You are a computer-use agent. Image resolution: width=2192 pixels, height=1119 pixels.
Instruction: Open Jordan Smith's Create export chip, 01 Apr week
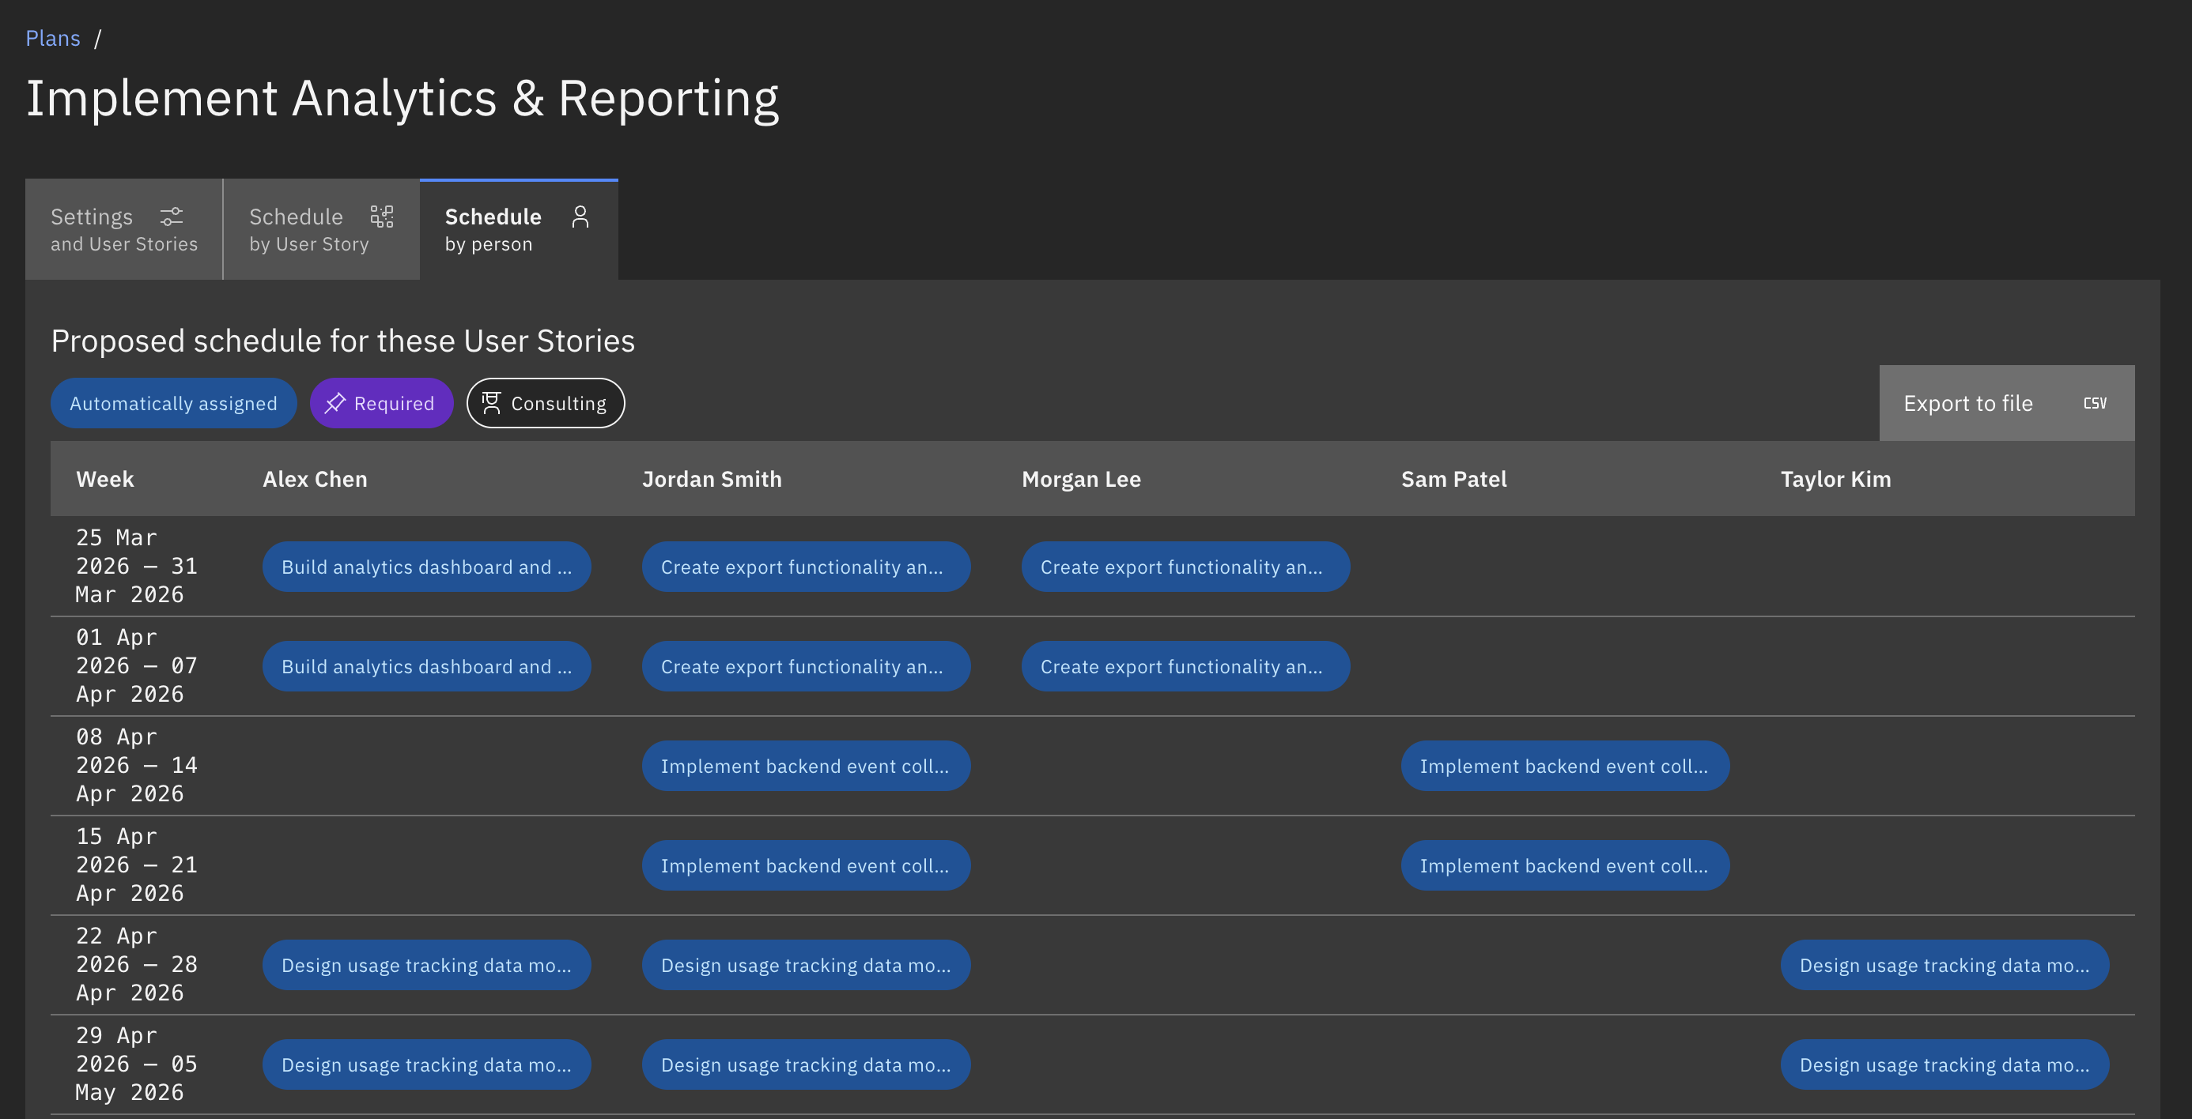point(807,667)
